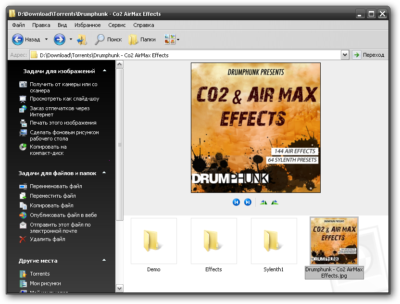Screen dimensions: 400x304
Task: Expand the address bar dropdown
Action: click(345, 55)
